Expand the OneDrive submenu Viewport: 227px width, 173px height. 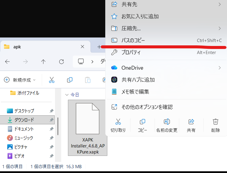pyautogui.click(x=165, y=68)
